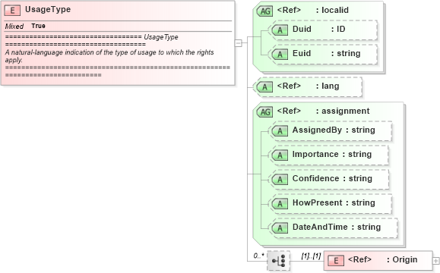Click the E icon of Origin reference
The height and width of the screenshot is (273, 440).
pyautogui.click(x=336, y=261)
